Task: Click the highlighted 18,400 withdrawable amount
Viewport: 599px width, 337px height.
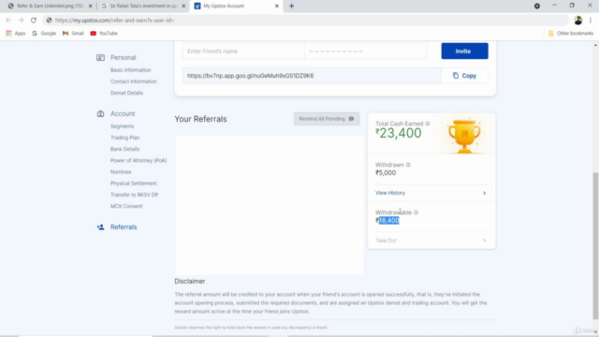Action: [389, 221]
